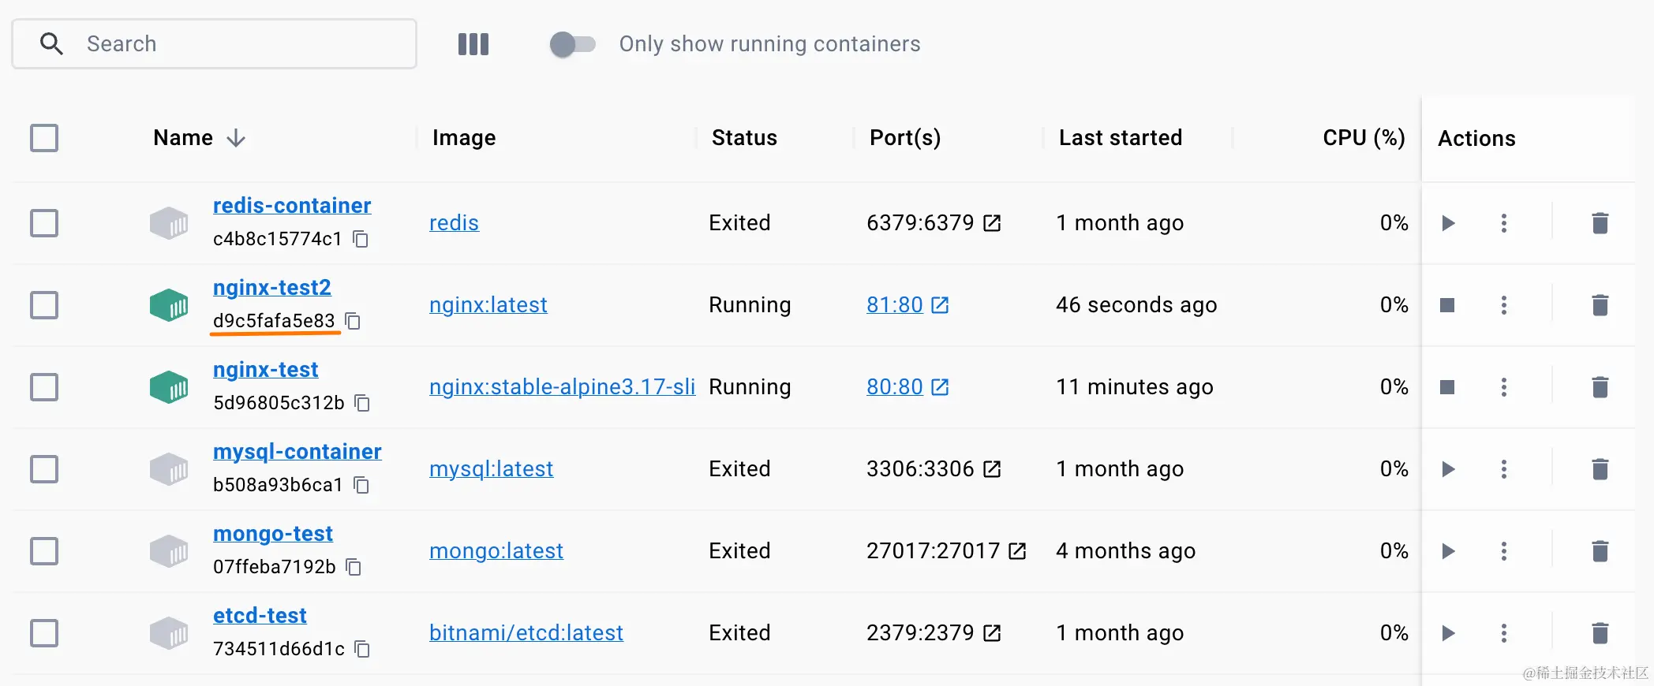Viewport: 1654px width, 686px height.
Task: Toggle only show running containers
Action: pyautogui.click(x=572, y=44)
